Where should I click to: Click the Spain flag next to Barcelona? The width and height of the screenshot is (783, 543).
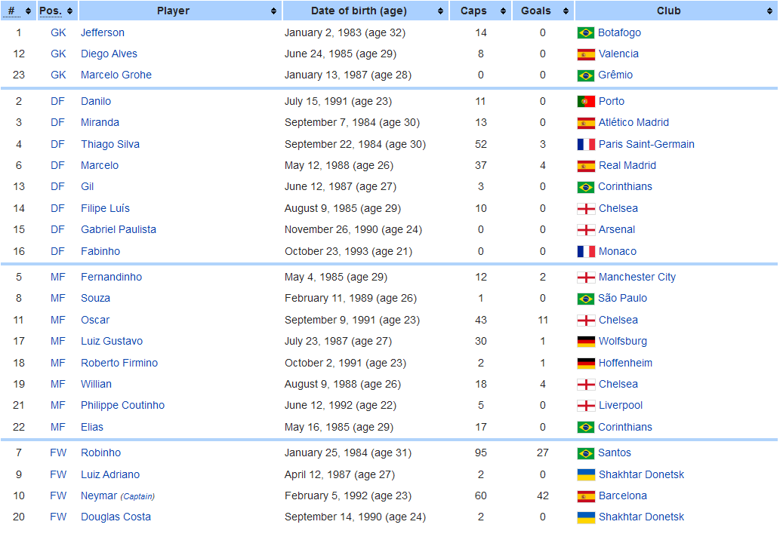(585, 496)
